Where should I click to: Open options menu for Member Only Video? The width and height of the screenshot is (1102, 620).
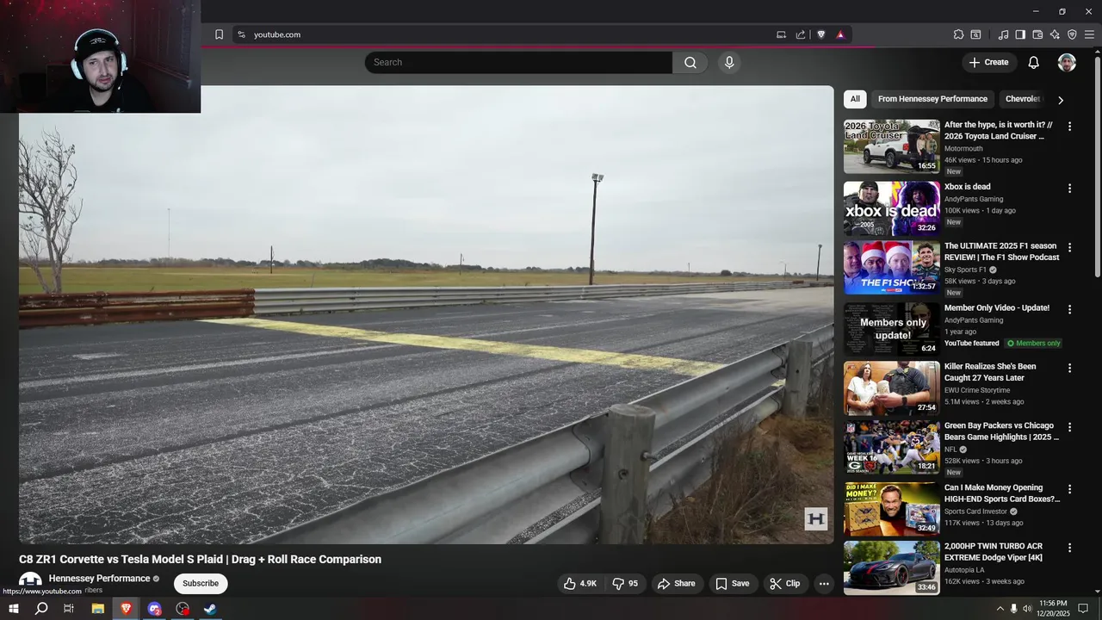1070,309
